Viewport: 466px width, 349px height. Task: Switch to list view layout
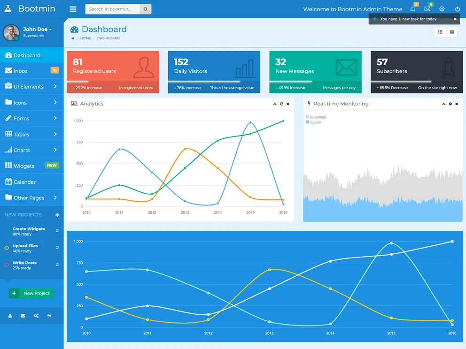coord(440,32)
